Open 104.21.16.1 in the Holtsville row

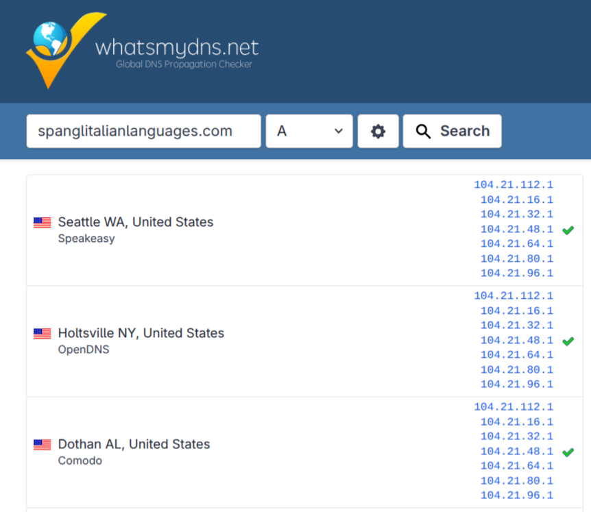pyautogui.click(x=517, y=310)
